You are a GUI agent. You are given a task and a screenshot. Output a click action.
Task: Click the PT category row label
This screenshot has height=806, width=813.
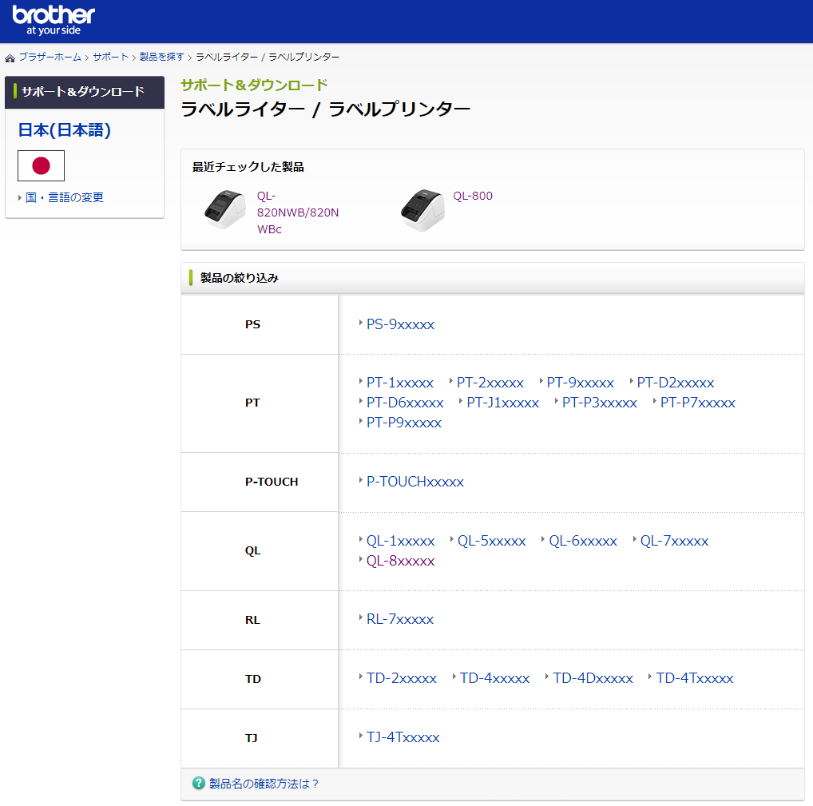(x=252, y=403)
